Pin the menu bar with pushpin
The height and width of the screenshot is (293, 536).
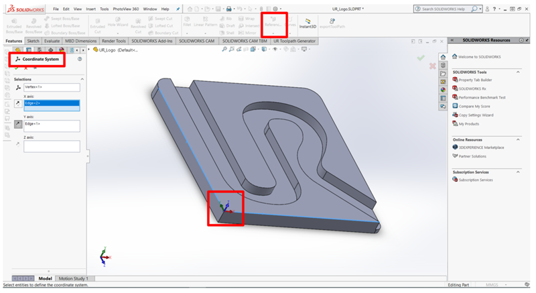(x=178, y=9)
